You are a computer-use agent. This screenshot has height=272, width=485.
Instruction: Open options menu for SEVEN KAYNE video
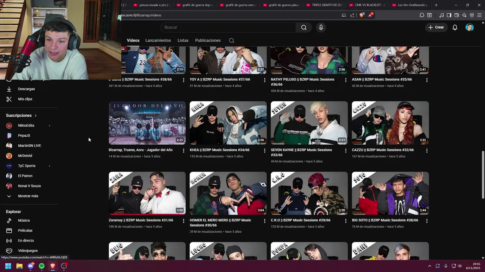(x=346, y=150)
